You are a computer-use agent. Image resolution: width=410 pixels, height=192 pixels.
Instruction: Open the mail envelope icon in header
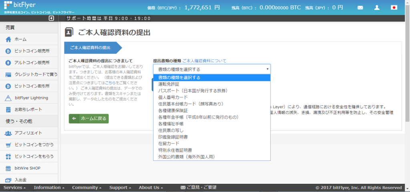360,8
